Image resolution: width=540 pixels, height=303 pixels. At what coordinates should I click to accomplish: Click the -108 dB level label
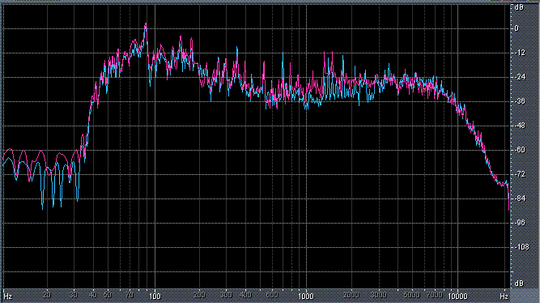click(521, 247)
